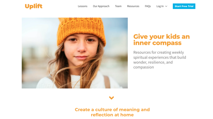Click the orange knit hat in the photo

point(81,30)
